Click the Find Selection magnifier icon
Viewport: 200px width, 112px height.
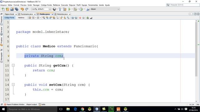click(x=44, y=18)
